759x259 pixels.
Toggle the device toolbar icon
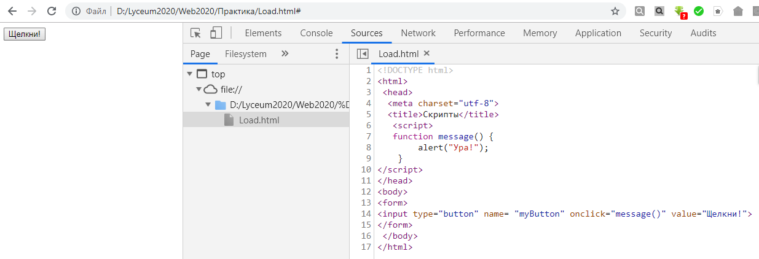(x=216, y=33)
